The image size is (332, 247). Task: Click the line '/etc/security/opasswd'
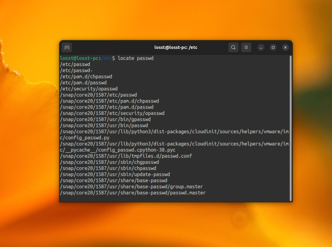(x=89, y=89)
